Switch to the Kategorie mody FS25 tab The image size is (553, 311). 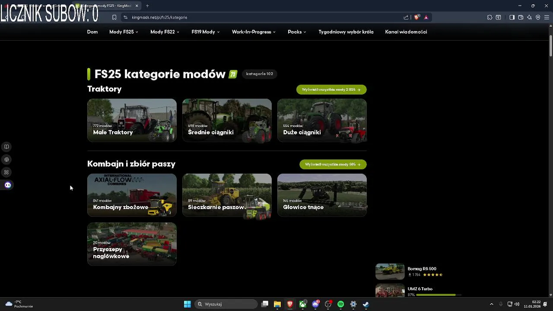106,6
